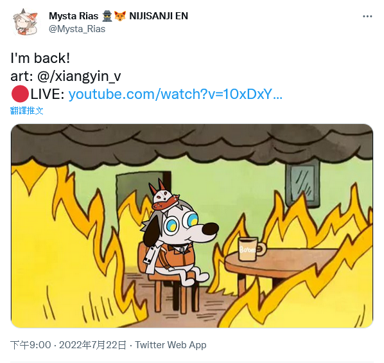Click the detective emoji in display name

tap(107, 16)
